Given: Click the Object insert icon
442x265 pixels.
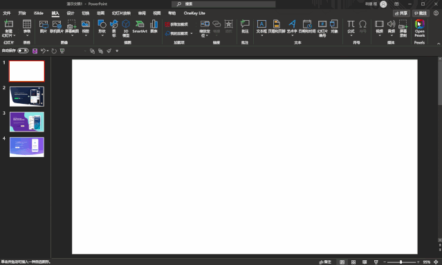Looking at the screenshot, I should point(334,24).
